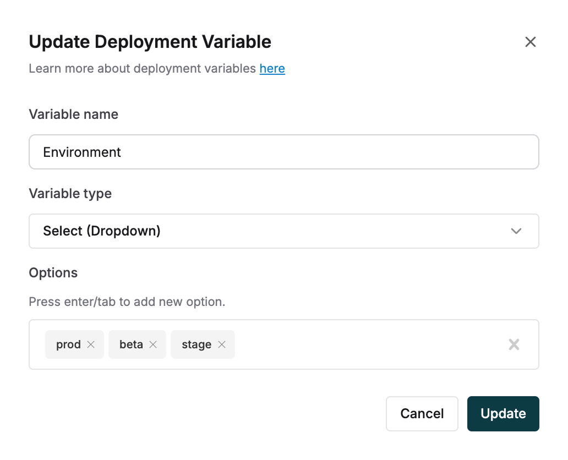Cancel the deployment variable update

pos(422,413)
